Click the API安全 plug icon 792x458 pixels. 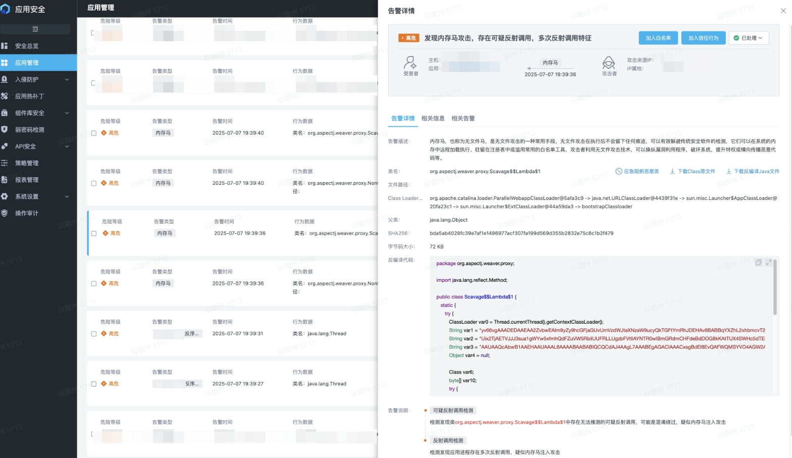pos(5,146)
